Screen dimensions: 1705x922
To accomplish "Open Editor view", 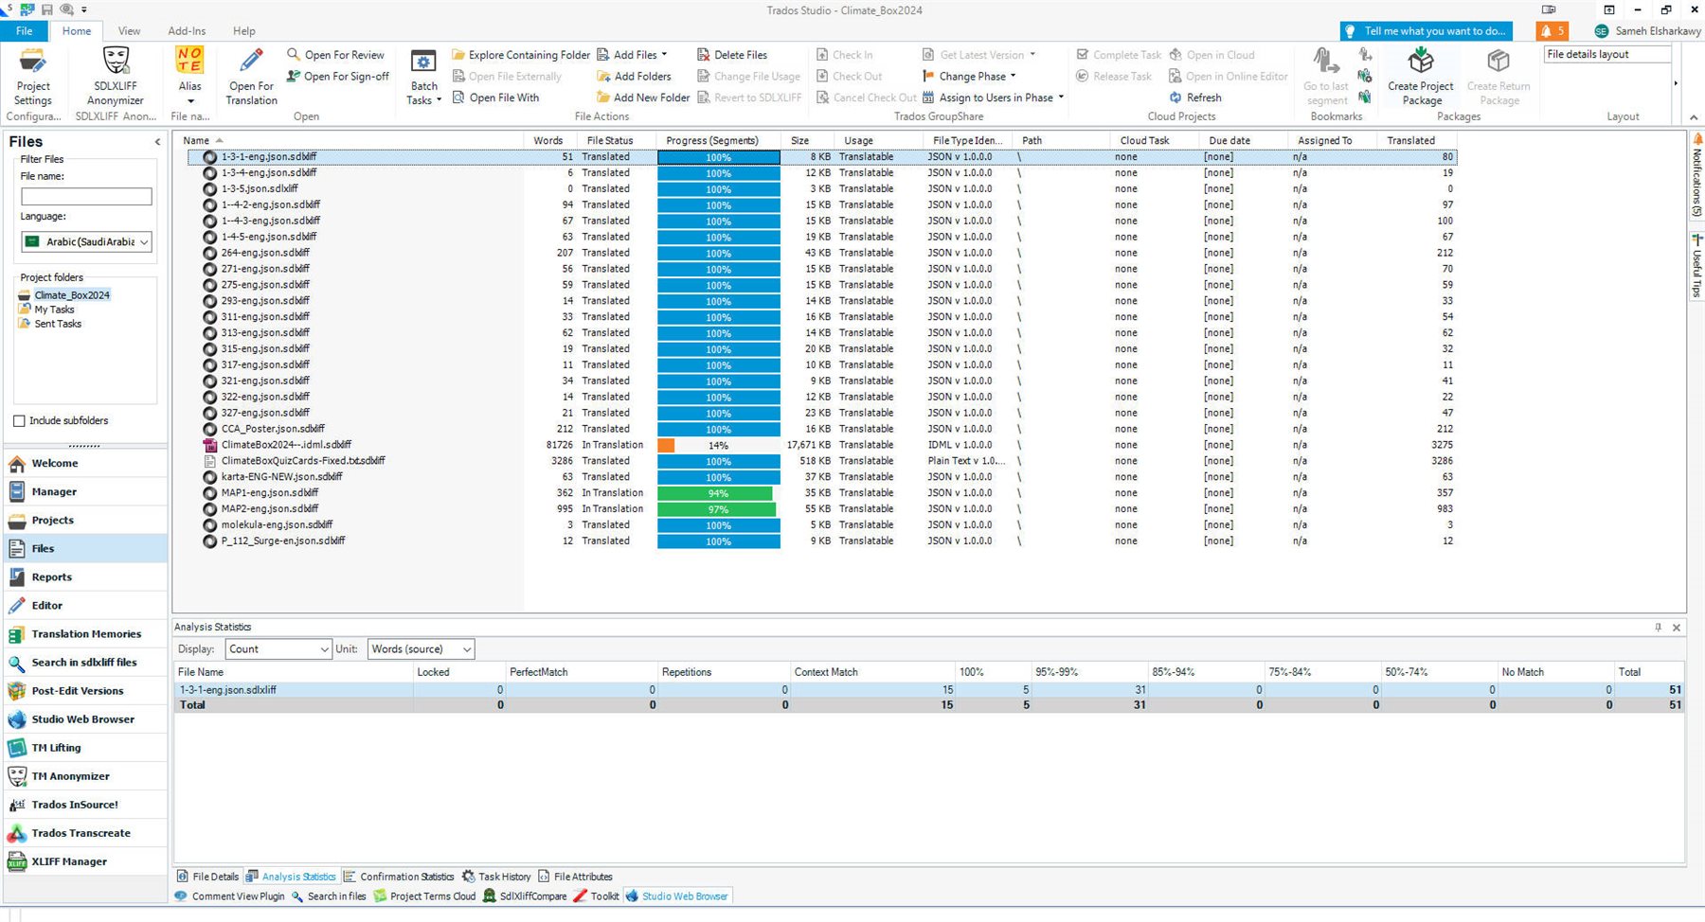I will pos(85,606).
